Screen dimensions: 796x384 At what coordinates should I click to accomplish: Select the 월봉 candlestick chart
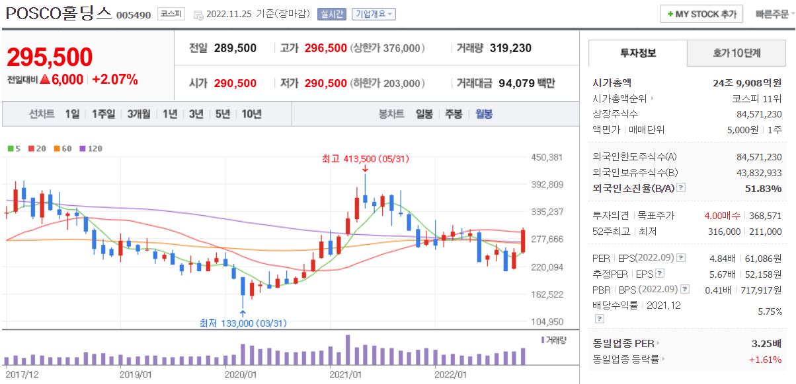point(483,113)
